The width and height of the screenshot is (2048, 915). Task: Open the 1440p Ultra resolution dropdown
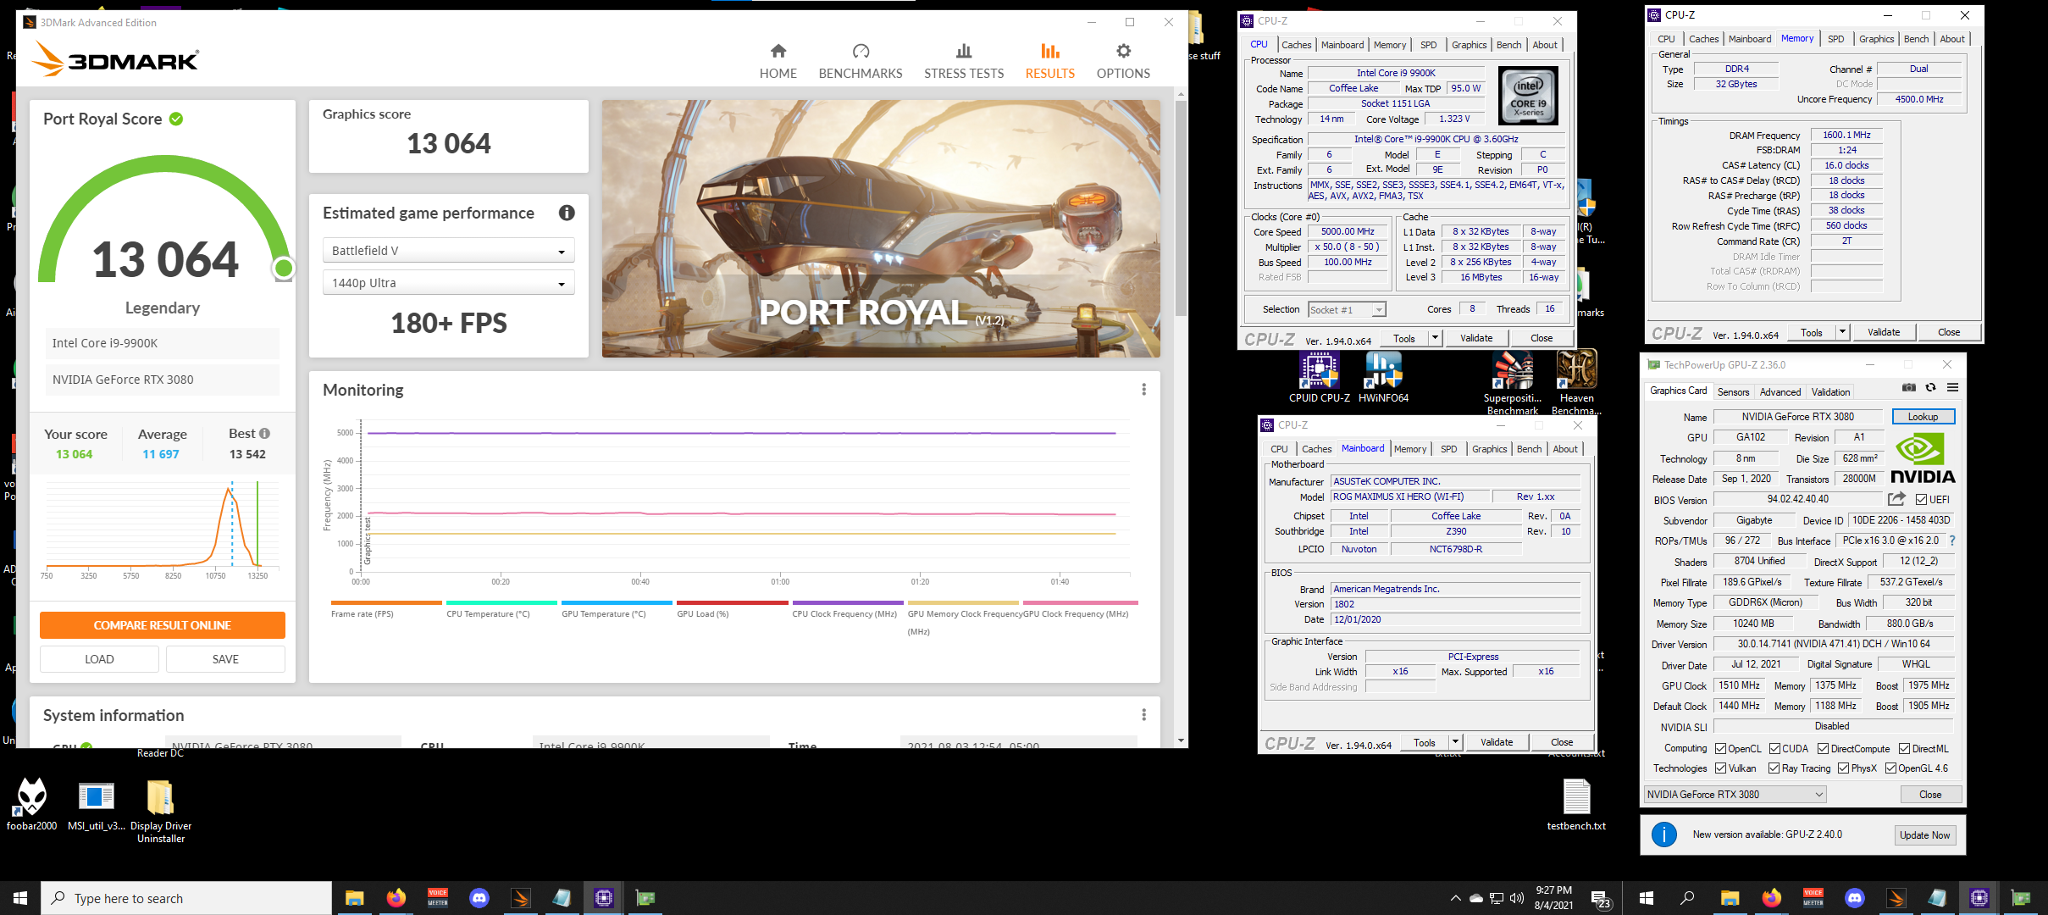point(448,283)
